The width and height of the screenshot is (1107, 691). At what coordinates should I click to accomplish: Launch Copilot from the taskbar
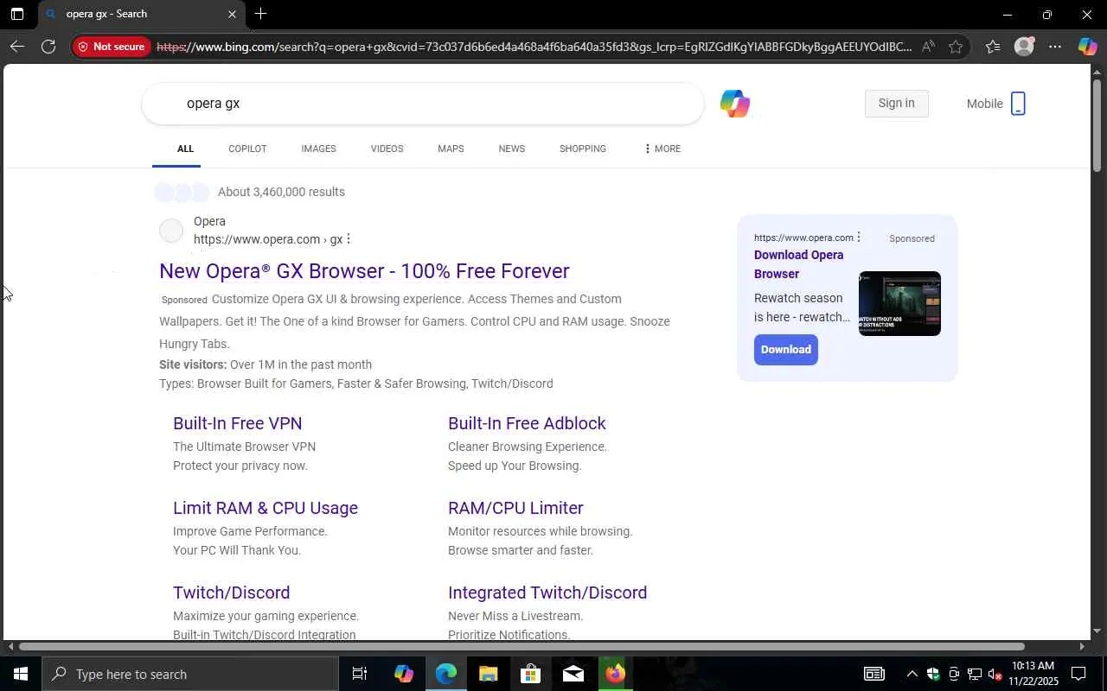pos(403,674)
